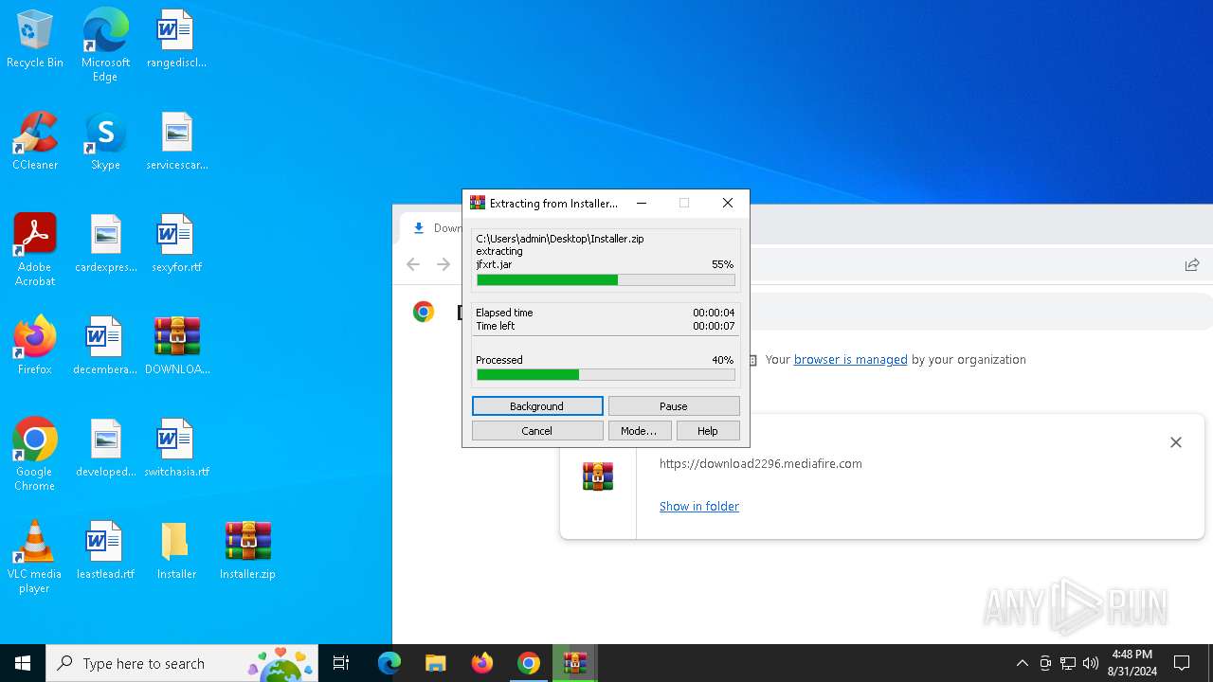The width and height of the screenshot is (1213, 682).
Task: Click the taskbar search box
Action: click(183, 663)
